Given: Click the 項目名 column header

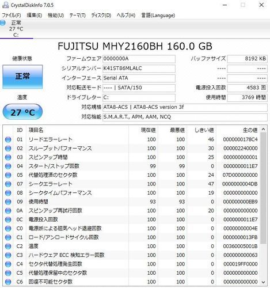Looking at the screenshot, I should (36, 130).
